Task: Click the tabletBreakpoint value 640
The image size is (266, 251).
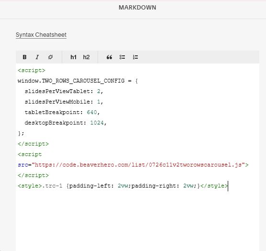Action: click(x=92, y=112)
